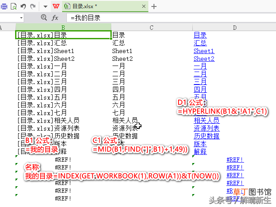Click the redo arrow
The height and width of the screenshot is (207, 276).
point(33,6)
